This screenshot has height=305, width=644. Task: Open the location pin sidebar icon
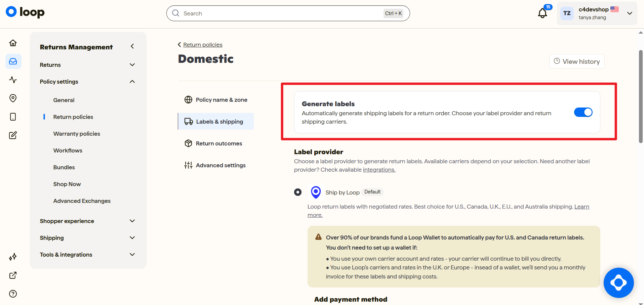[x=13, y=98]
